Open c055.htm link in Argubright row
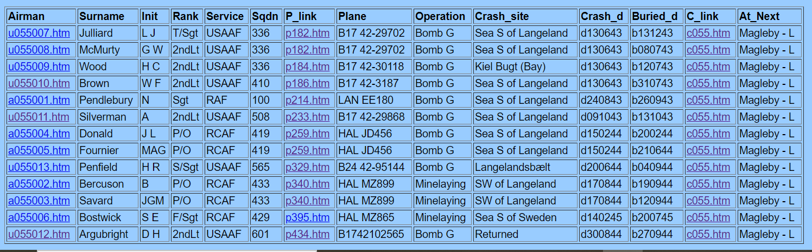812x252 pixels. 708,234
